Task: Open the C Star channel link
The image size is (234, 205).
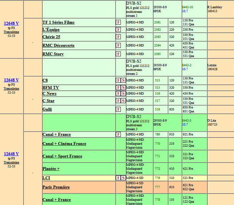Action: tap(49, 101)
